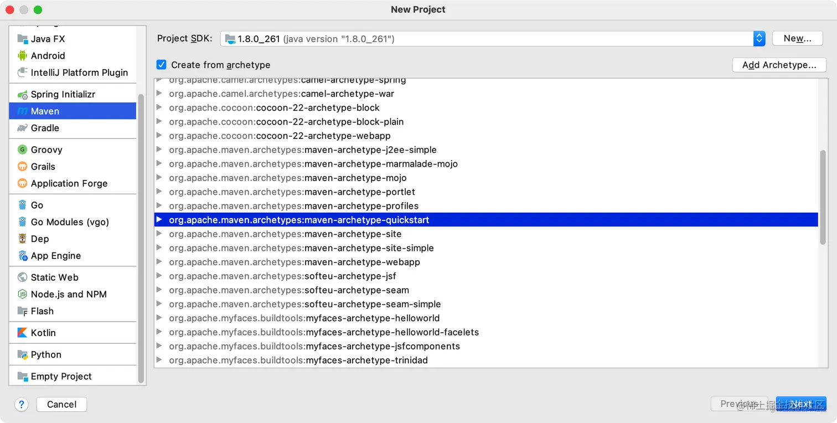Image resolution: width=837 pixels, height=423 pixels.
Task: Expand myfaces-archetype-helloworld entry
Action: pyautogui.click(x=159, y=318)
